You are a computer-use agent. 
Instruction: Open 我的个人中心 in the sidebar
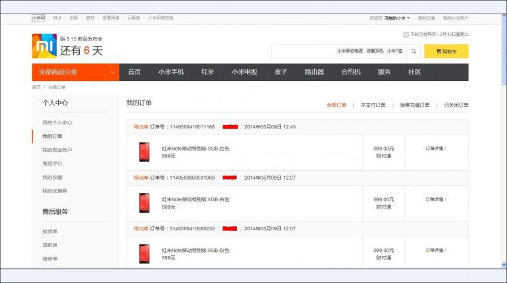click(x=58, y=123)
